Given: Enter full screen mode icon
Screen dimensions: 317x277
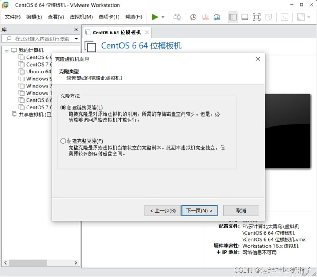Looking at the screenshot, I should tap(257, 17).
